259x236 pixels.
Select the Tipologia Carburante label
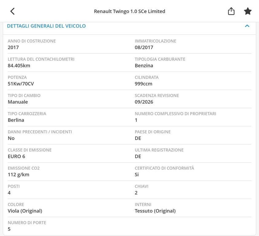(x=160, y=59)
